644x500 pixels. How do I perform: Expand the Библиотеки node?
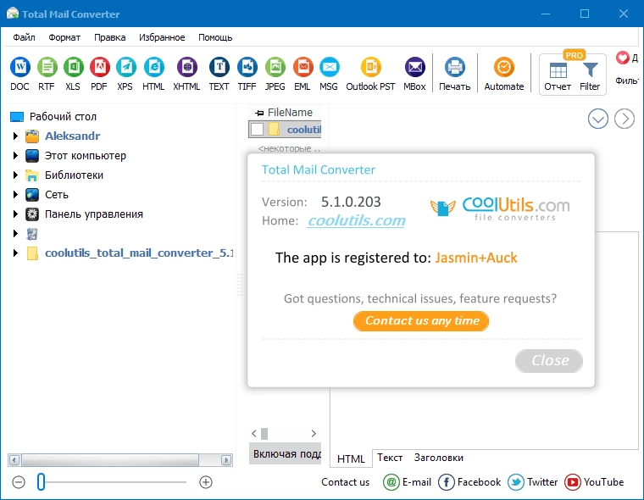pos(15,175)
